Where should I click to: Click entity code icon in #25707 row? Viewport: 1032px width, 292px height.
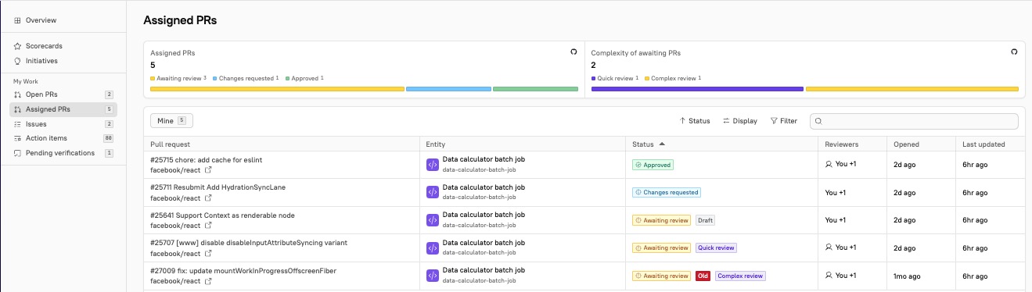point(432,248)
